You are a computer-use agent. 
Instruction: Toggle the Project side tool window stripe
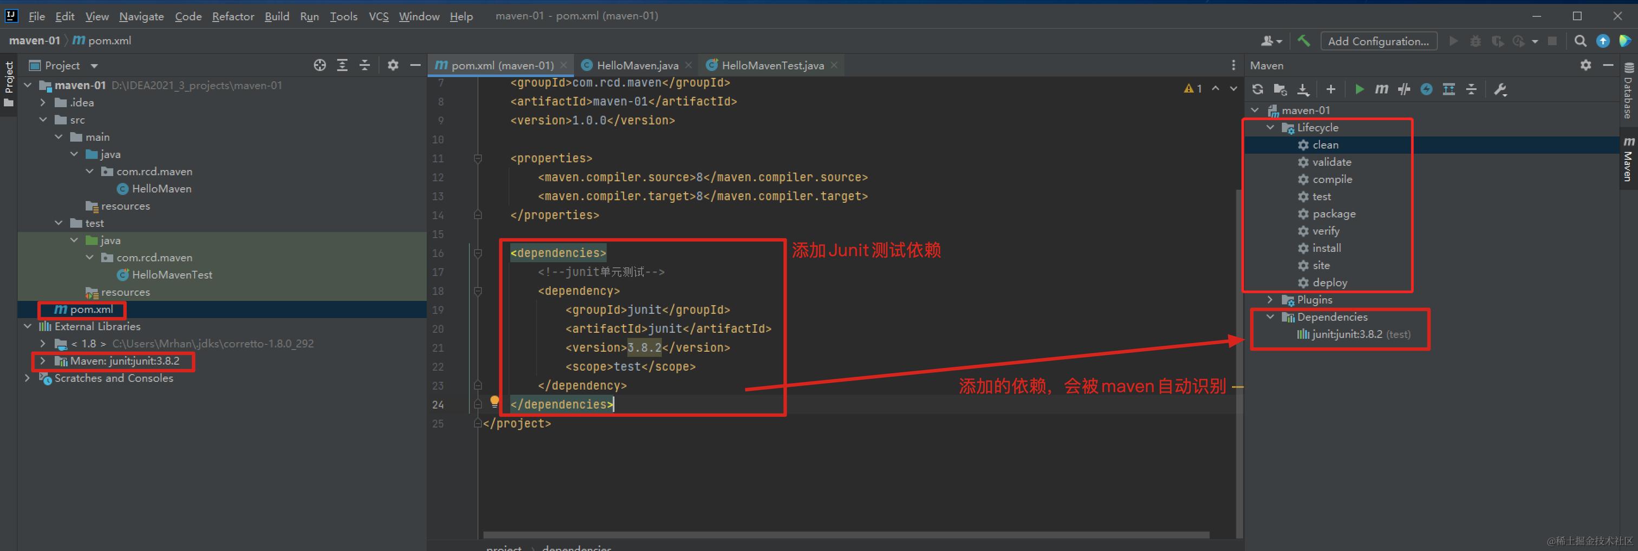click(x=9, y=84)
